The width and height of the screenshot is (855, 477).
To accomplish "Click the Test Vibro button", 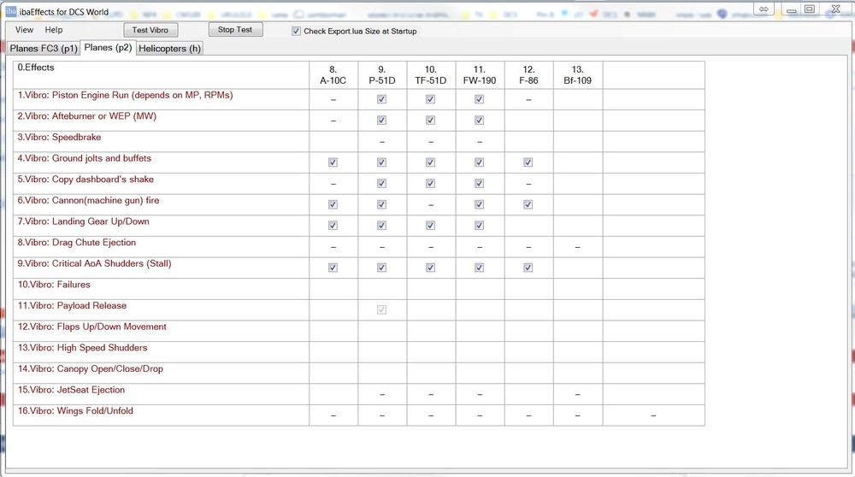I will pyautogui.click(x=150, y=30).
